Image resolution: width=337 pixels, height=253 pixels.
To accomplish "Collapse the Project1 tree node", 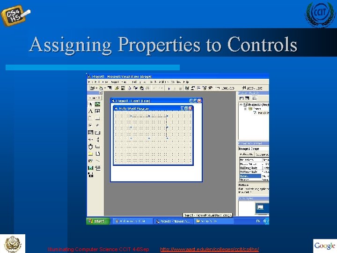I will (x=241, y=105).
